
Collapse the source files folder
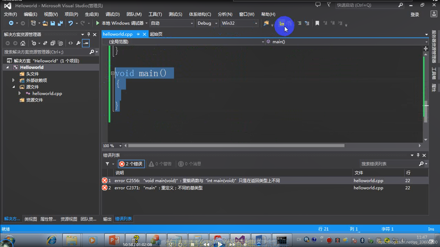(13, 87)
